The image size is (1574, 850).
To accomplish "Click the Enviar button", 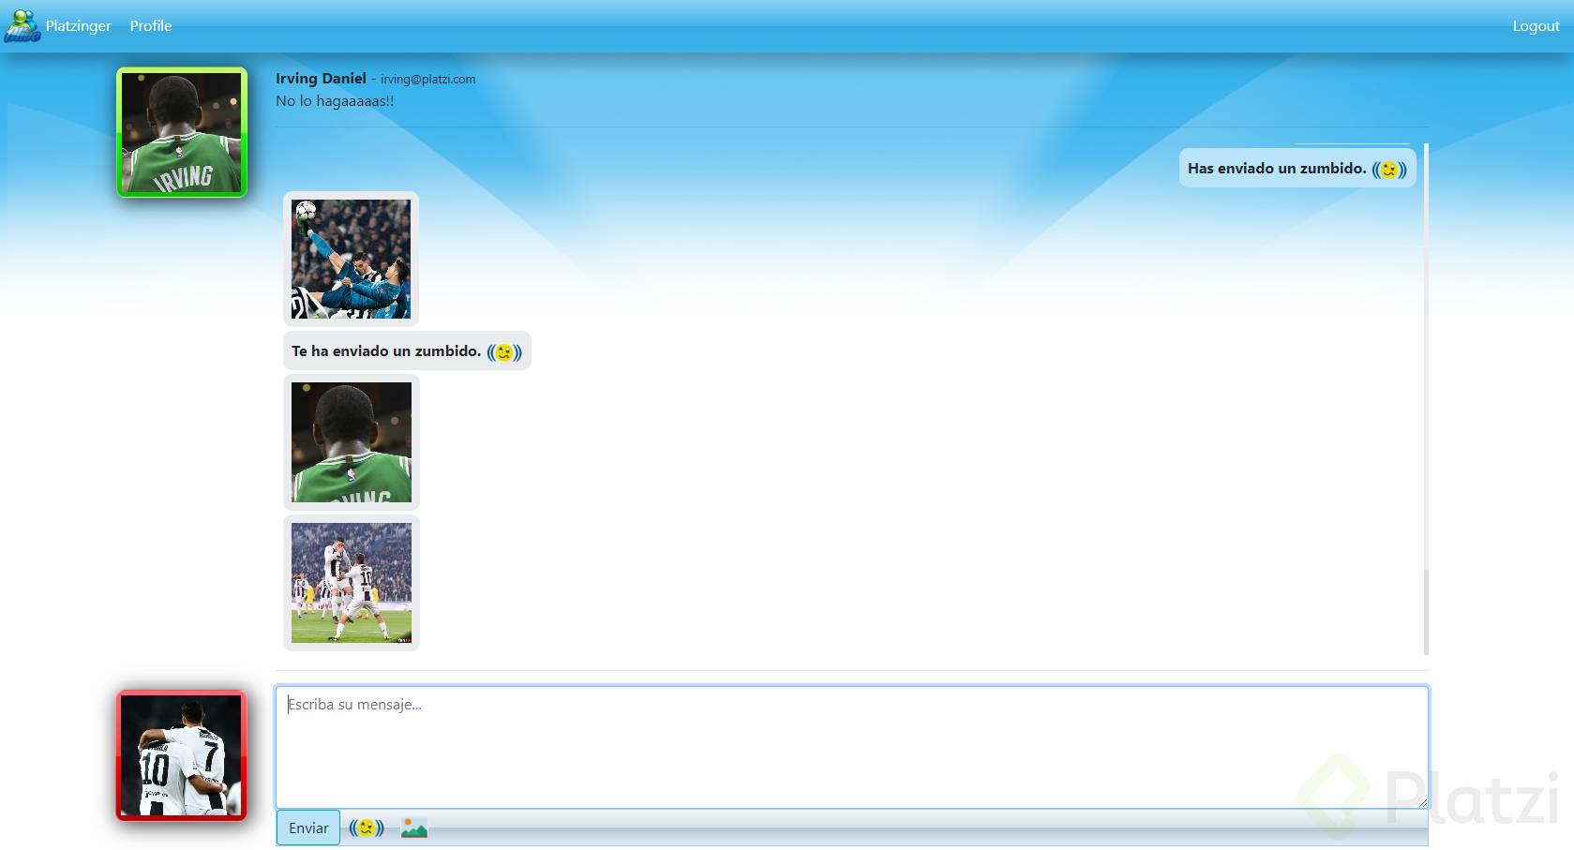I will (x=308, y=828).
